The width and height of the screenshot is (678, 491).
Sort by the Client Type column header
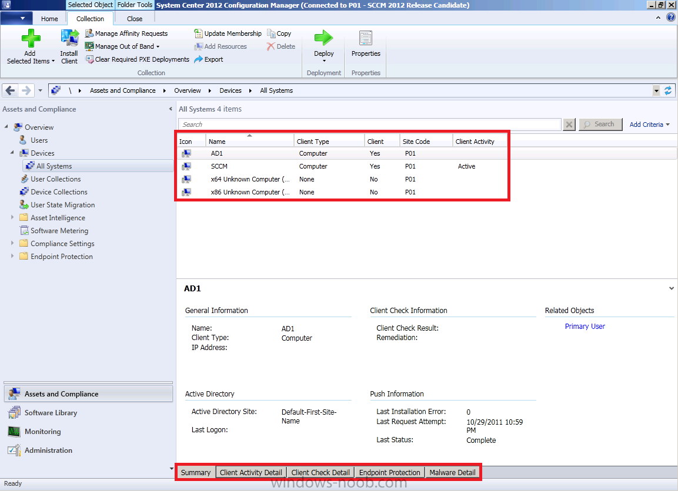click(329, 141)
